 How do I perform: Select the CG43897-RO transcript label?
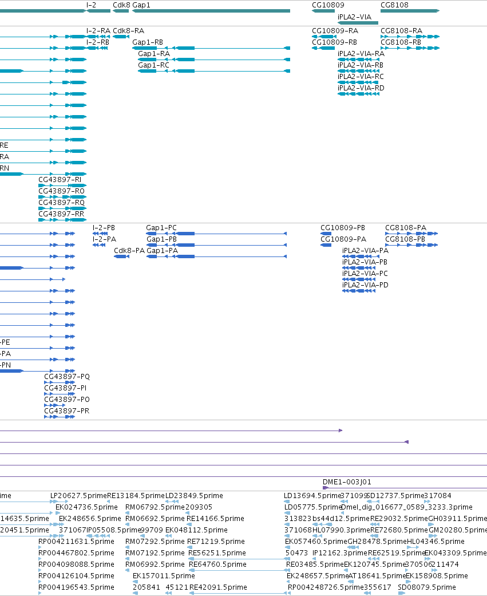(x=62, y=191)
